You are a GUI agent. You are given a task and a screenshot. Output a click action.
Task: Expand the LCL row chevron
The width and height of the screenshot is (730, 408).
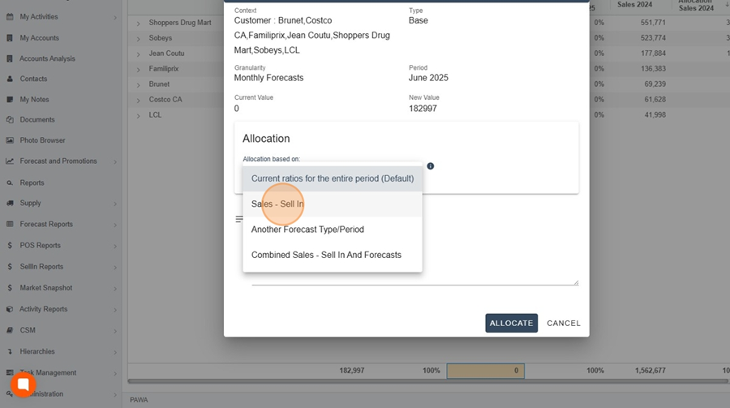click(x=138, y=115)
